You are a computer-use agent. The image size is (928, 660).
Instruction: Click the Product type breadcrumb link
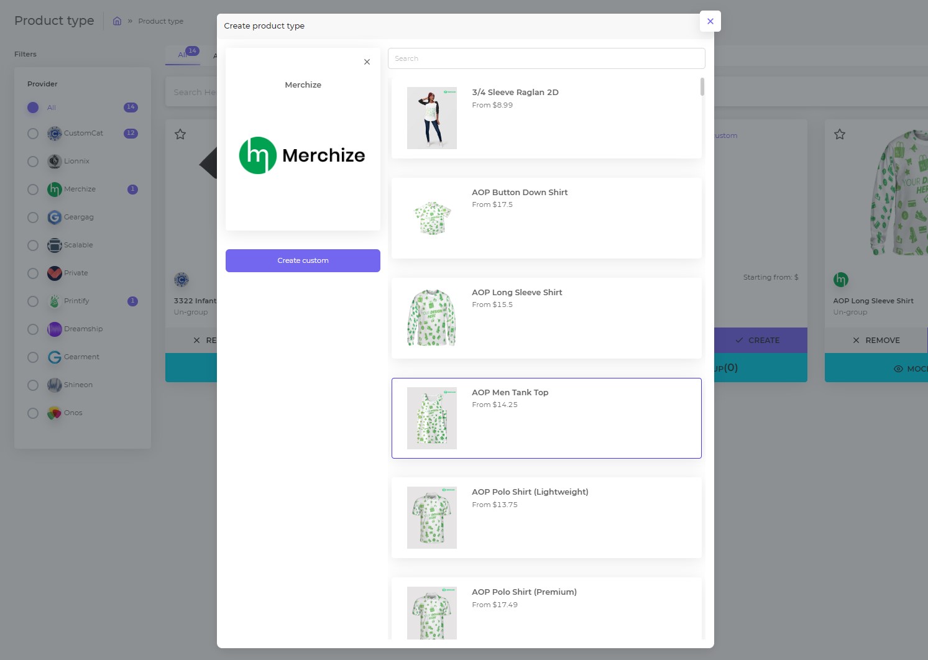tap(161, 21)
